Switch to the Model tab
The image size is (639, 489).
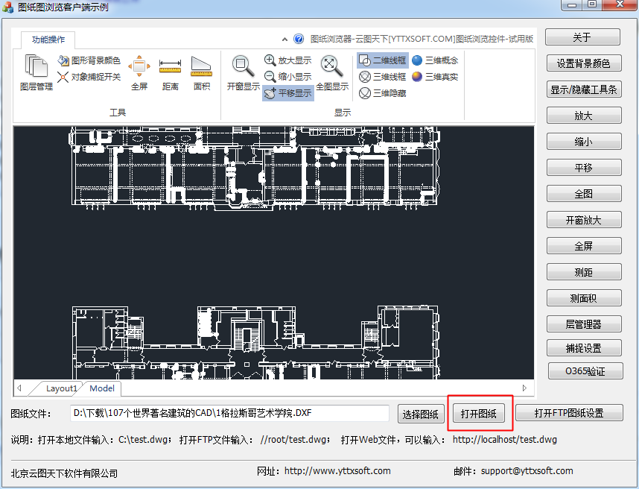pos(102,388)
